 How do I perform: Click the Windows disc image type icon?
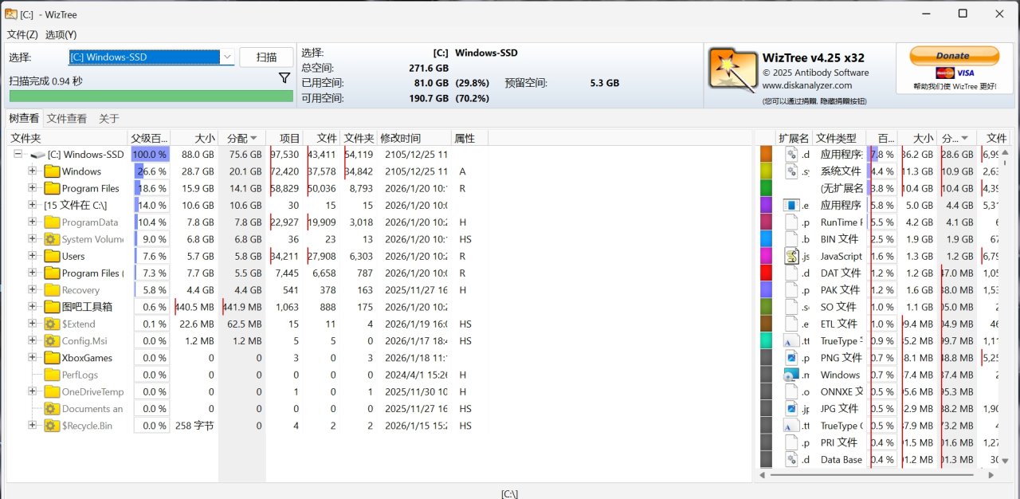click(791, 375)
